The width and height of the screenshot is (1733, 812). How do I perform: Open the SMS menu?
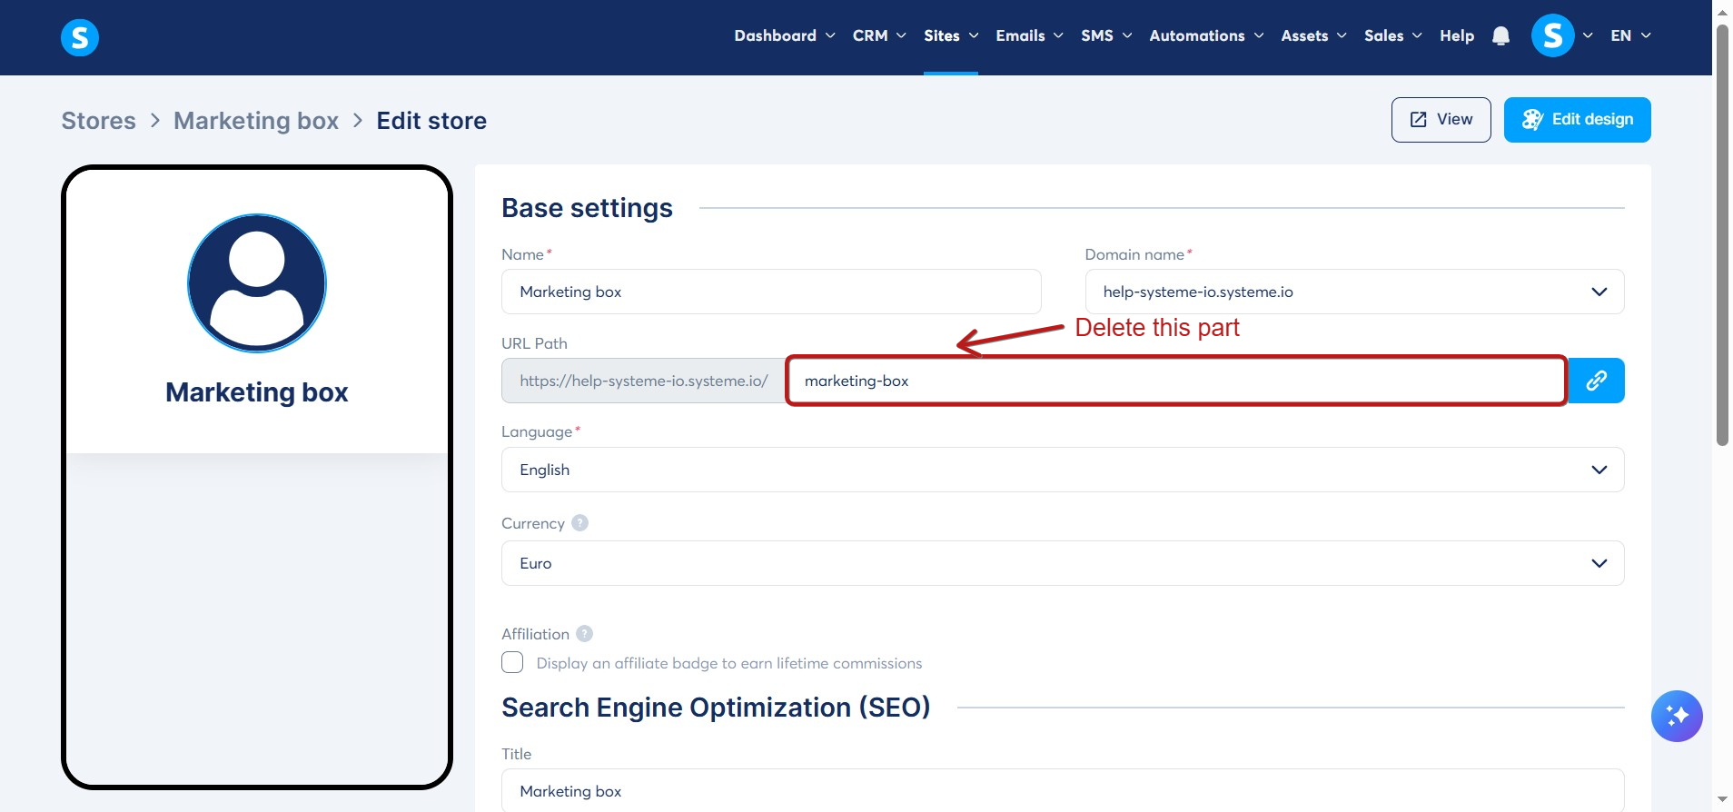point(1106,36)
